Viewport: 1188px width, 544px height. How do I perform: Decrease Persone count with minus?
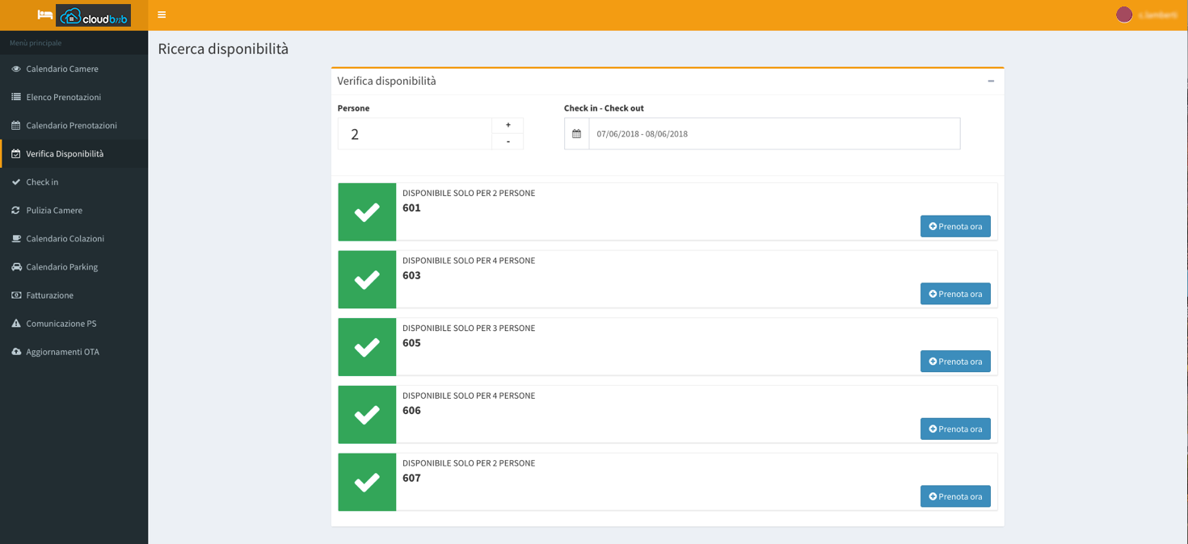point(508,141)
